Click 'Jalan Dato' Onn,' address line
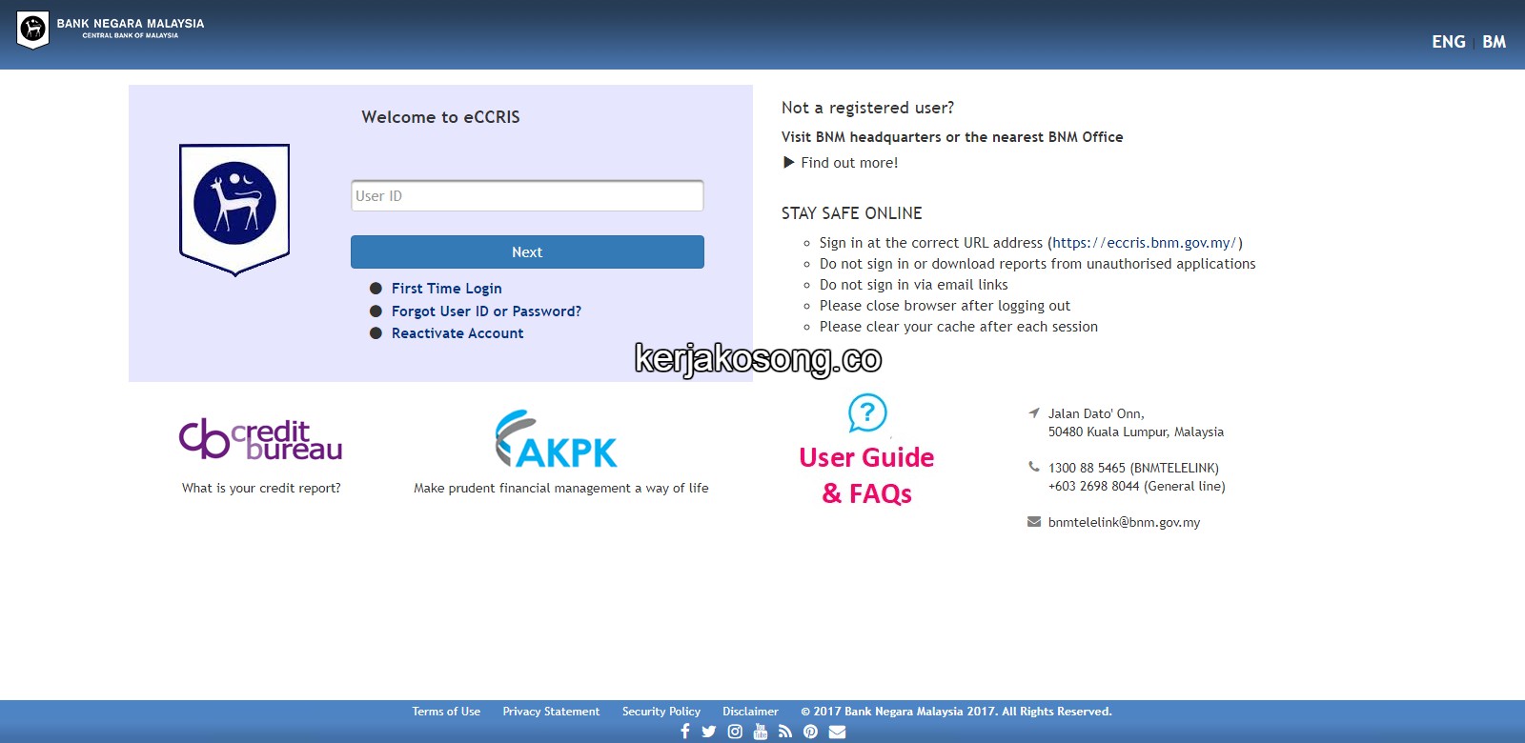 pyautogui.click(x=1096, y=413)
